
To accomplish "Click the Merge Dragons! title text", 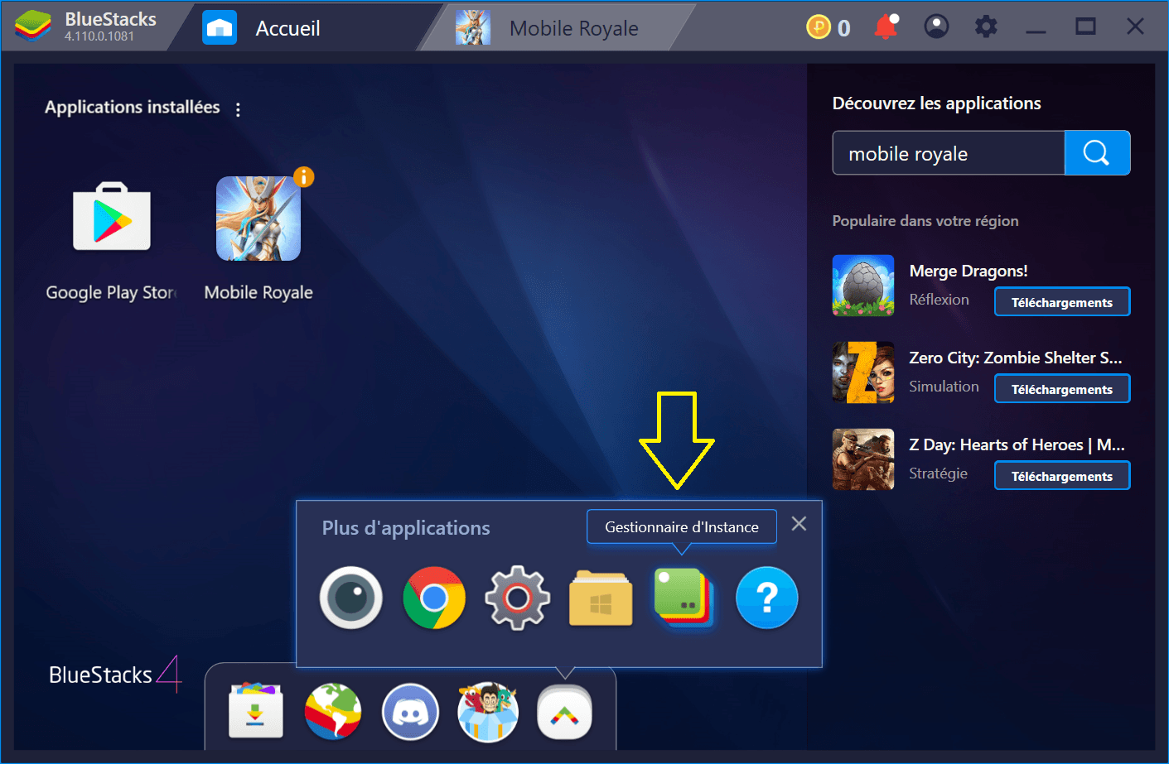I will [969, 271].
